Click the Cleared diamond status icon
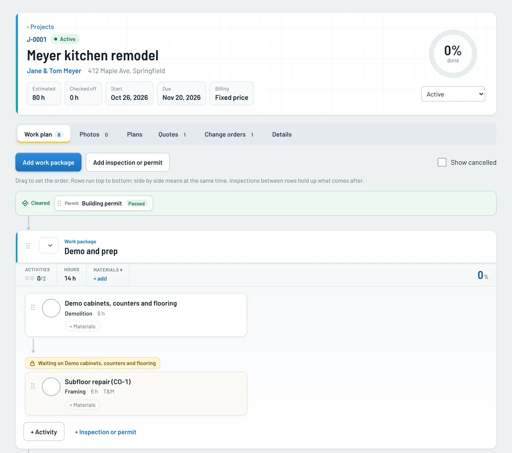The height and width of the screenshot is (453, 512). click(x=25, y=203)
